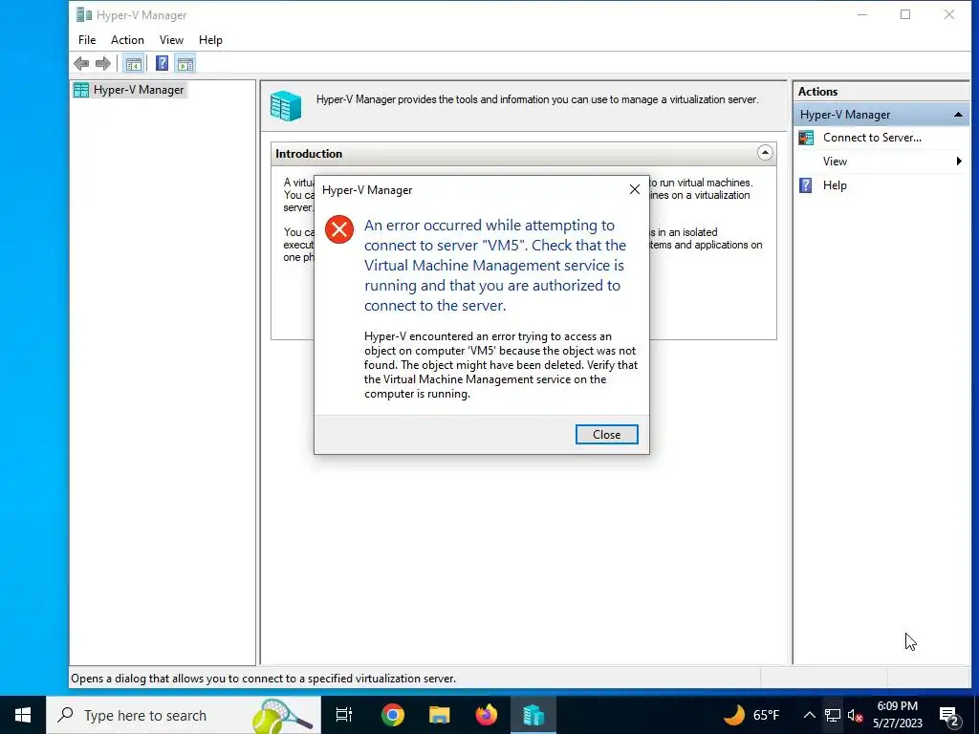Click Hyper-V Manager taskbar icon
This screenshot has height=734, width=979.
(x=533, y=715)
